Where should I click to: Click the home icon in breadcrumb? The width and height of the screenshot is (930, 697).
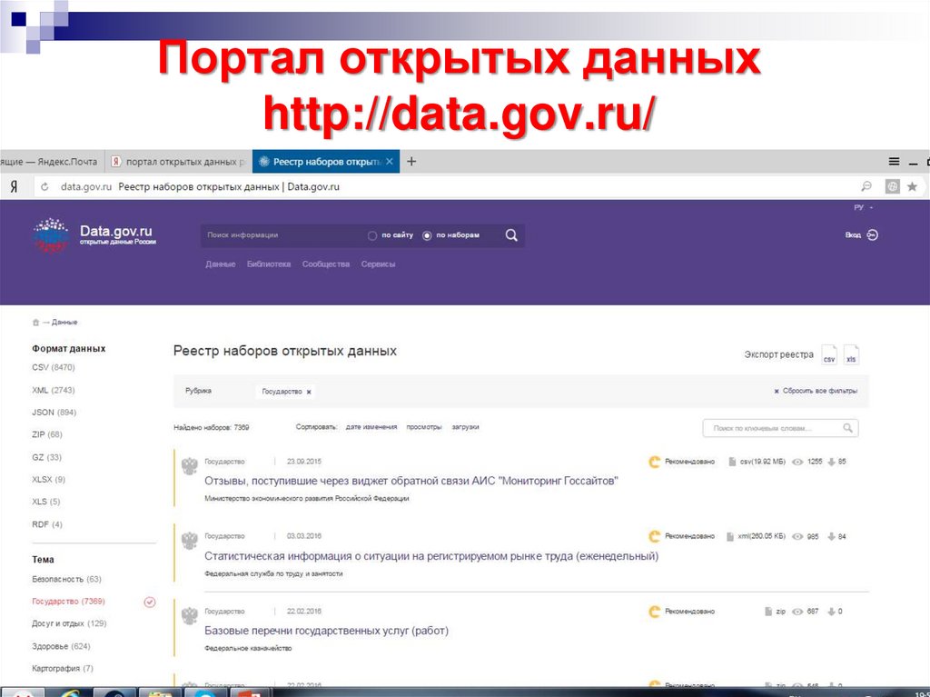(x=35, y=323)
